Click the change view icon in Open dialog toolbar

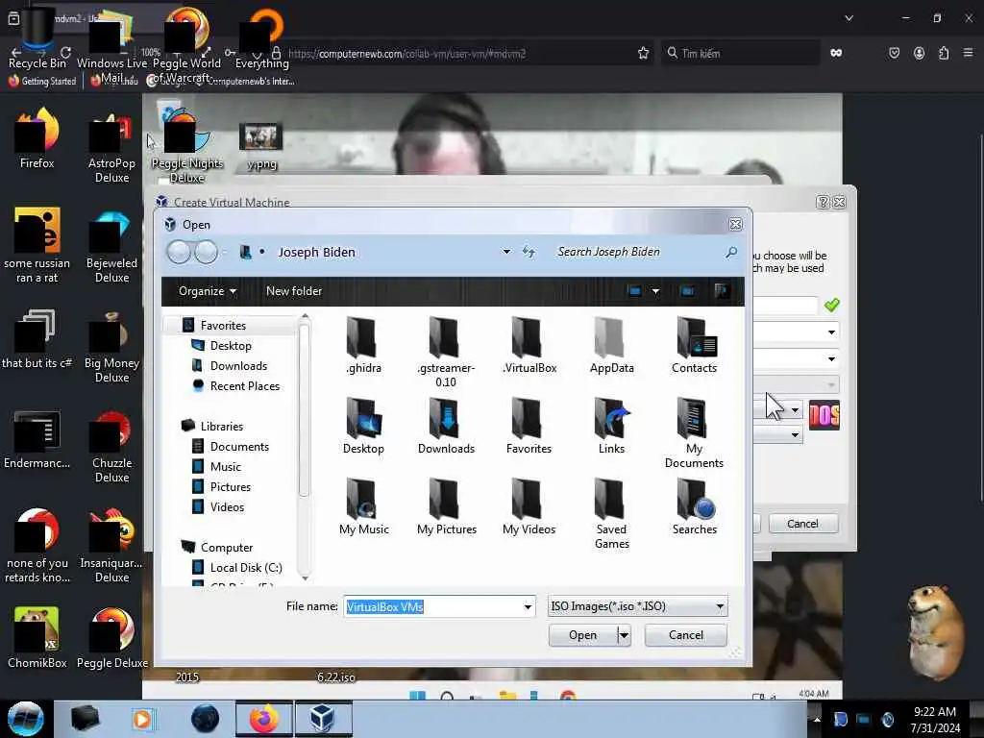click(x=634, y=291)
